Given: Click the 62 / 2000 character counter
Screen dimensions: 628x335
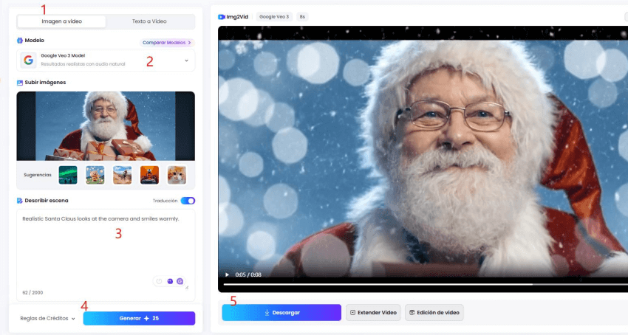Looking at the screenshot, I should point(33,293).
